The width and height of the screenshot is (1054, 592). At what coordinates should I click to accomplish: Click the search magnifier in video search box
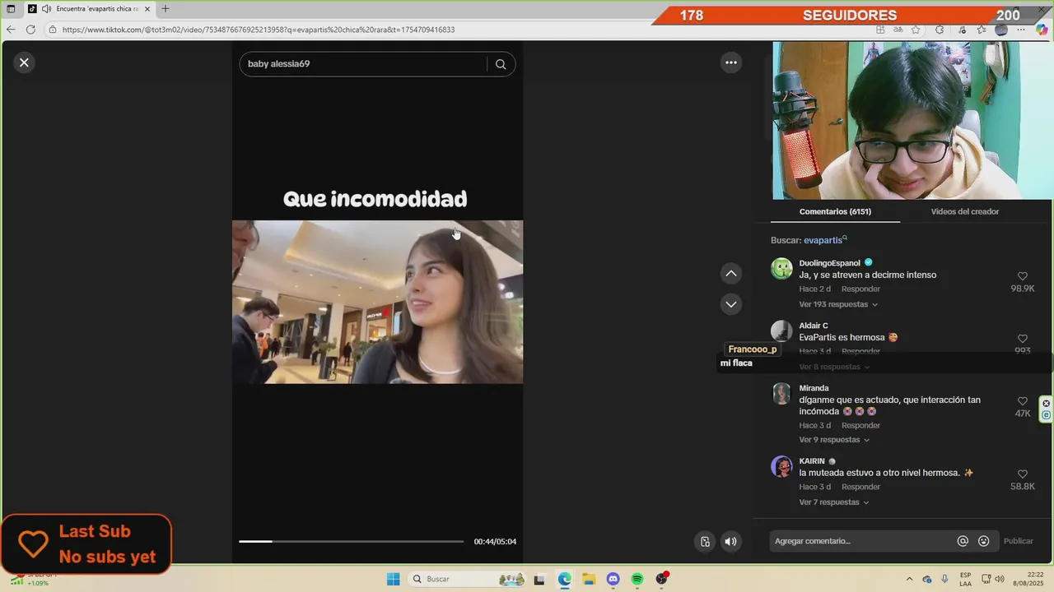coord(500,64)
